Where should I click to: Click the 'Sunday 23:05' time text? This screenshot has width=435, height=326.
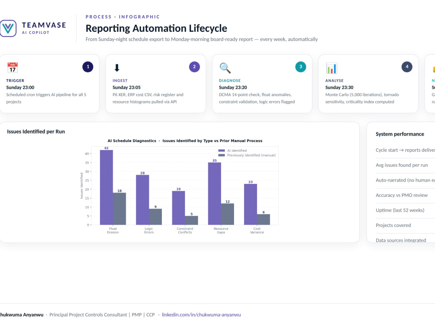(x=127, y=88)
